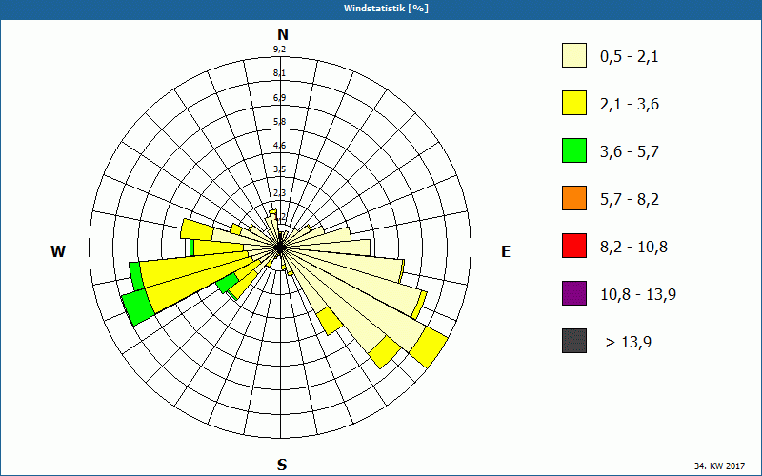Click the '2,1 - 3,6' legend label
The height and width of the screenshot is (476, 762).
click(x=630, y=105)
